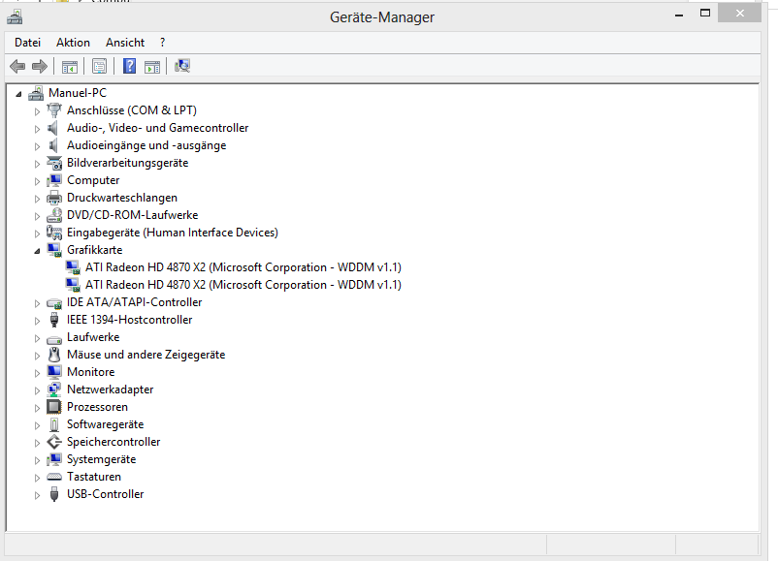Collapse the Manuel-PC root node
The image size is (778, 561).
pyautogui.click(x=19, y=94)
